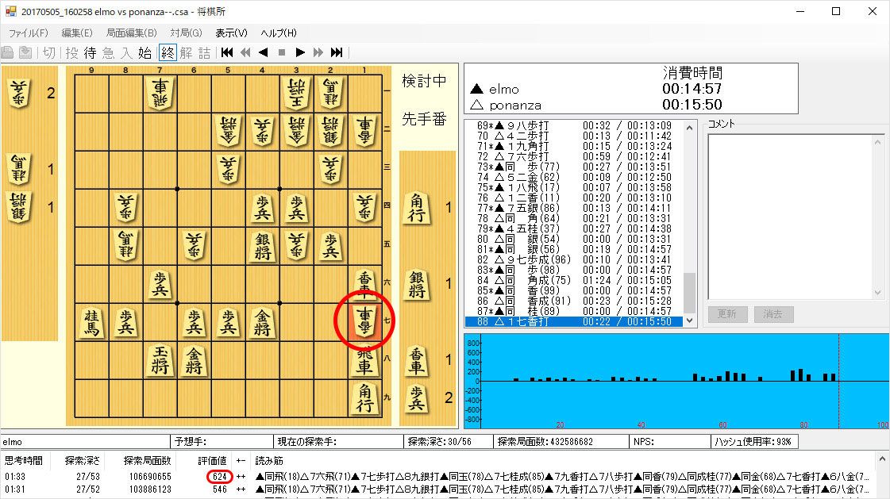The height and width of the screenshot is (499, 890).
Task: Step back one move arrow
Action: 264,52
